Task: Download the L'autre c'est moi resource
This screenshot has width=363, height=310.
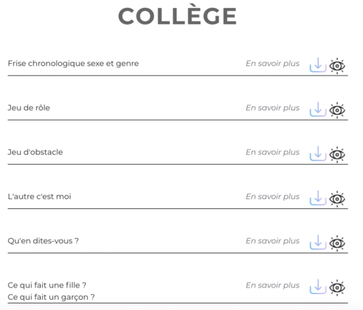Action: pos(318,198)
